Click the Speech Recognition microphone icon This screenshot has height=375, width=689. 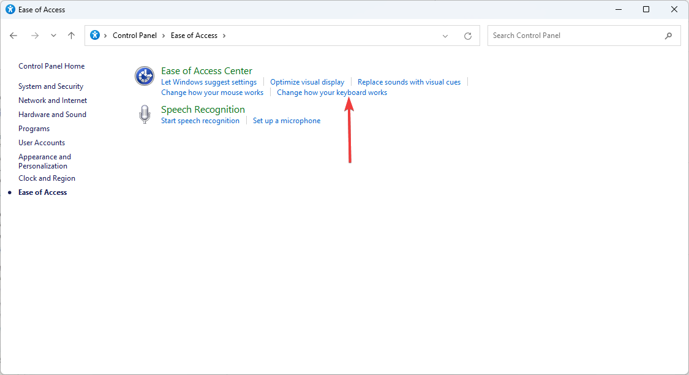point(145,115)
